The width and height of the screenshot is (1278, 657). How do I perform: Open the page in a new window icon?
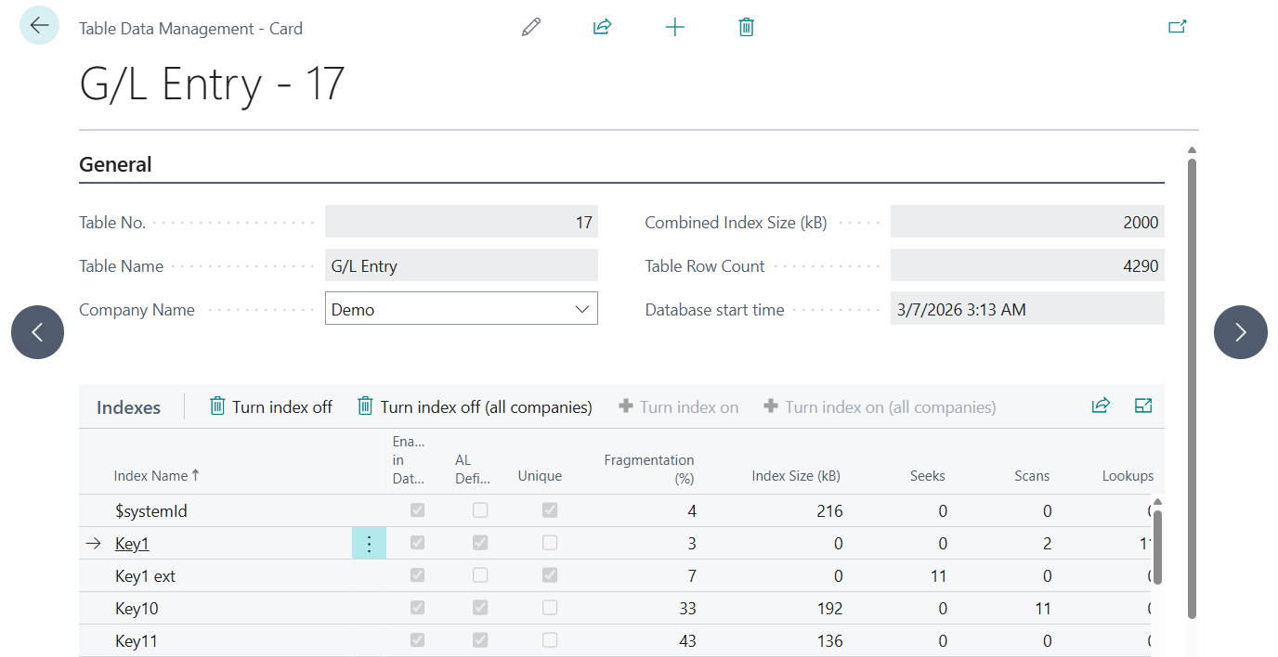pos(1177,28)
